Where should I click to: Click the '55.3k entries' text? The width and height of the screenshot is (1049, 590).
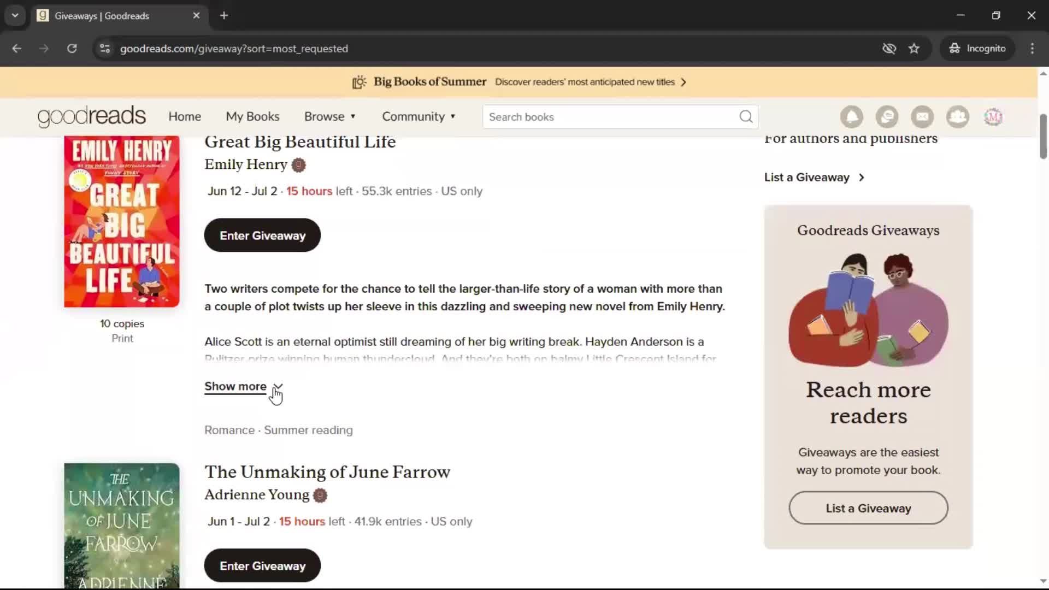[397, 191]
